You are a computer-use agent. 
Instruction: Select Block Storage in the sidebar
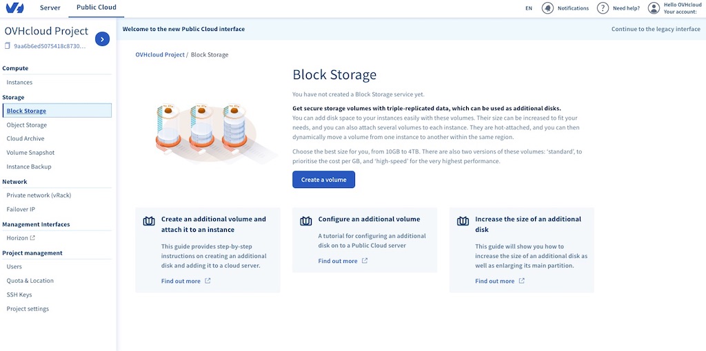coord(57,111)
